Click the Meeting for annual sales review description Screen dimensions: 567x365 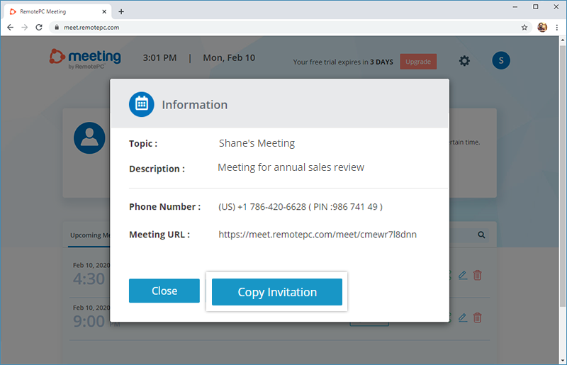[291, 167]
